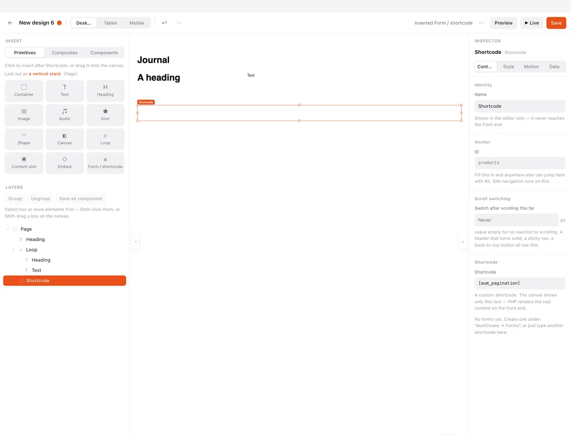Insert an Image primitive

pyautogui.click(x=24, y=115)
